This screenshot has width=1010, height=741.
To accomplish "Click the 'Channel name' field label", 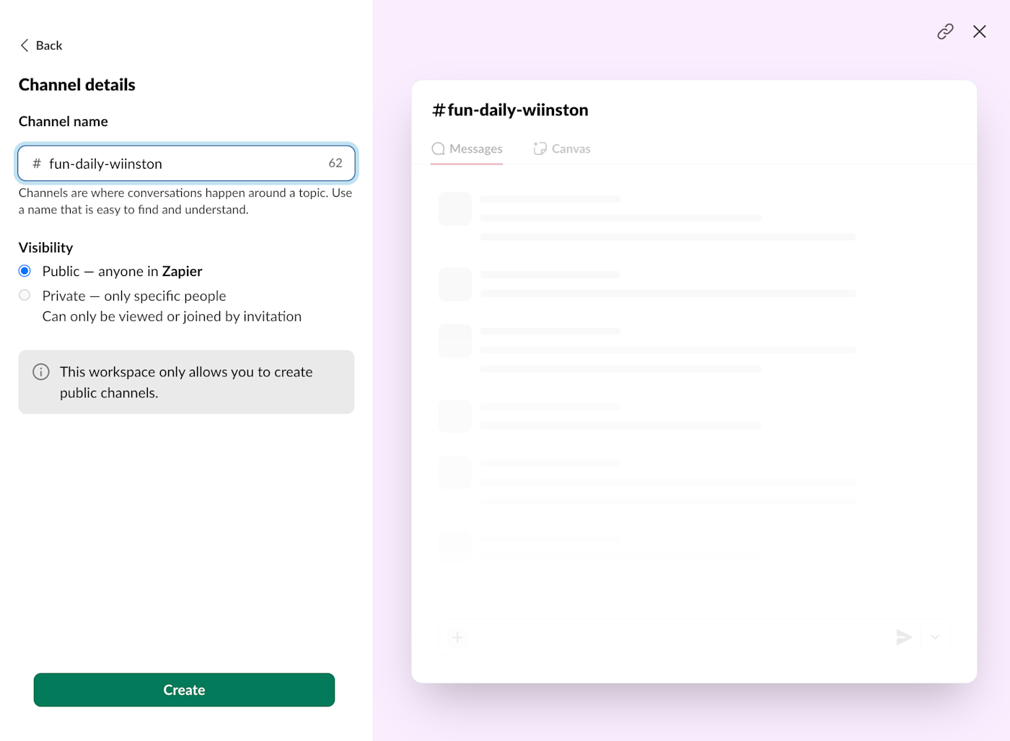I will point(63,122).
